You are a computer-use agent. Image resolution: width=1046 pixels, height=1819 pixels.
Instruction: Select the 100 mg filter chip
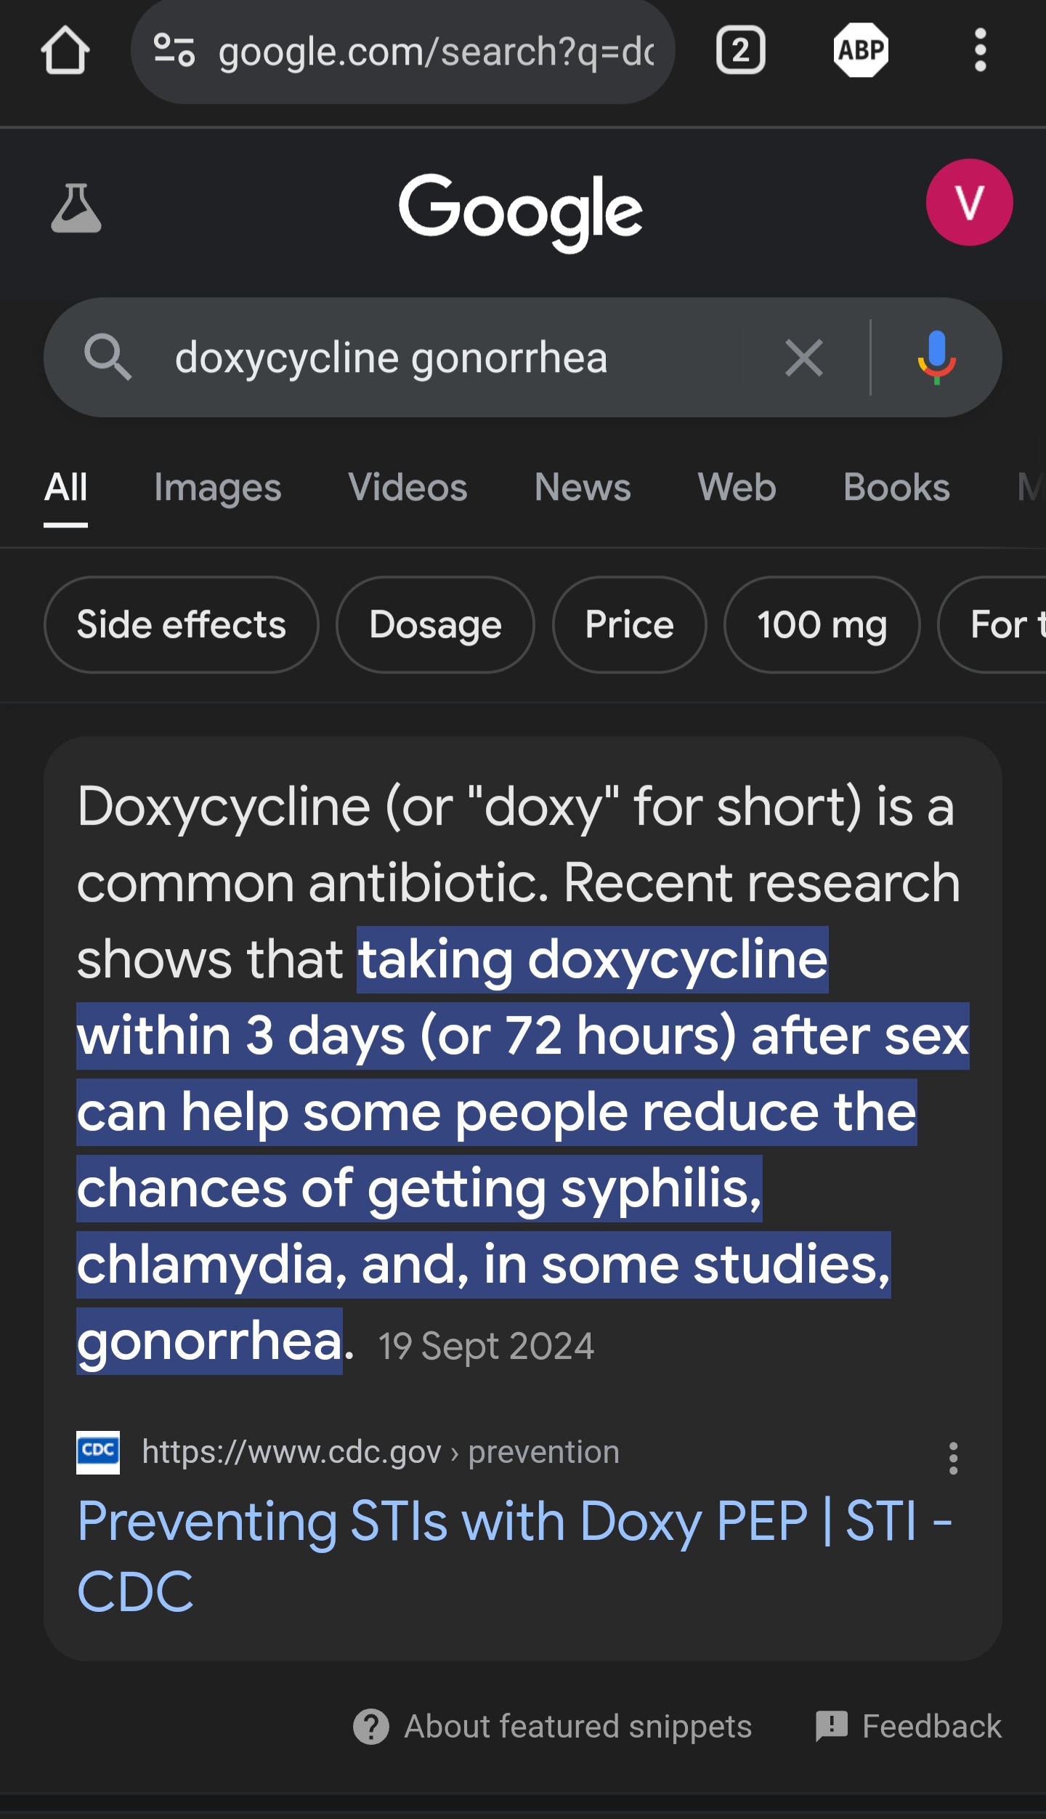click(x=822, y=625)
